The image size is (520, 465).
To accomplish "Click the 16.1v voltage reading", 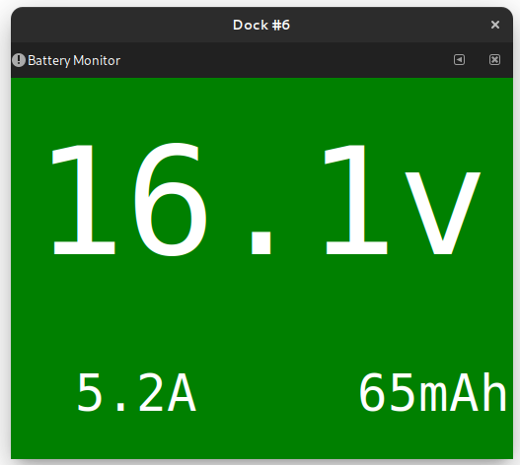I will [265, 200].
